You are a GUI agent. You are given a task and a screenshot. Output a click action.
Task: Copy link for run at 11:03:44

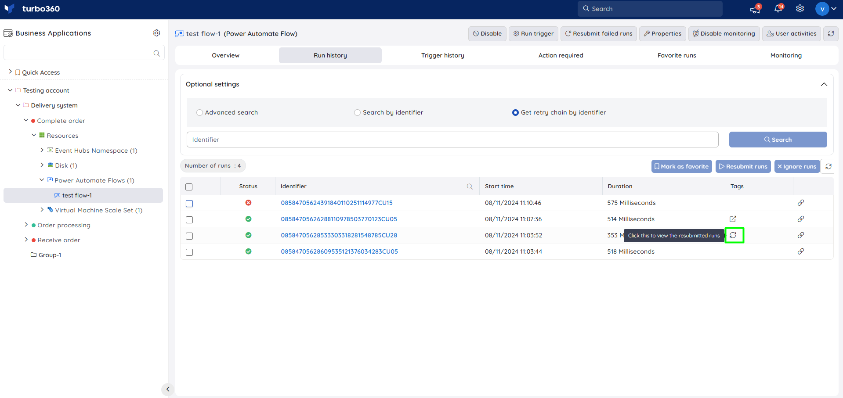(x=801, y=251)
